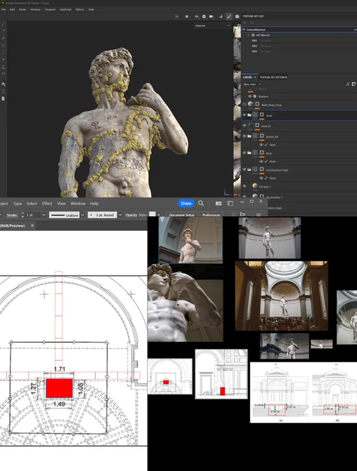
Task: Click the add effect wand icon in Layers
Action: (347, 84)
